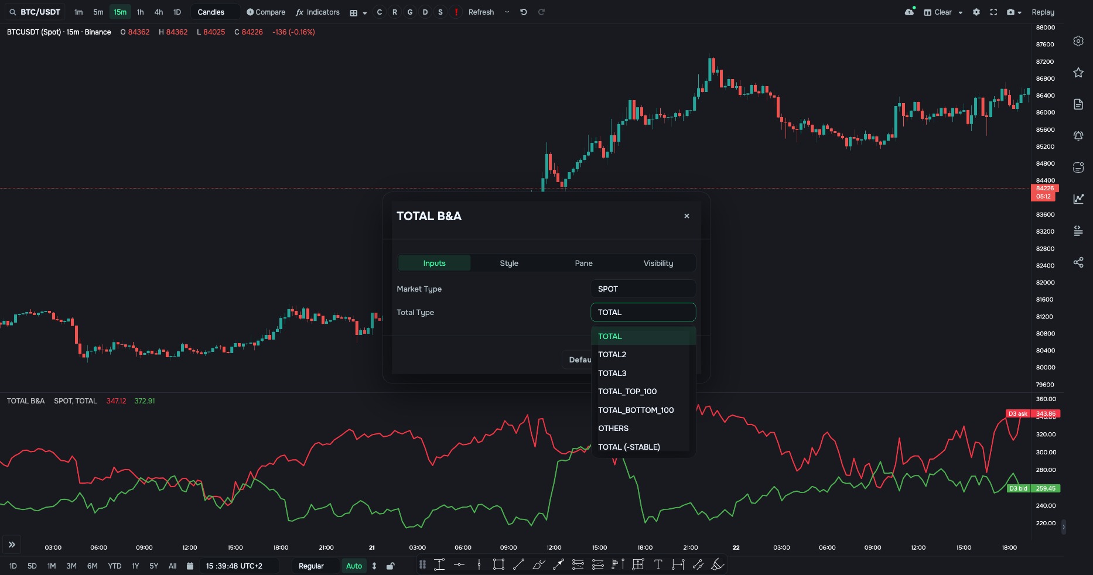Expand the layout dropdown arrow
The width and height of the screenshot is (1093, 575).
pos(365,13)
